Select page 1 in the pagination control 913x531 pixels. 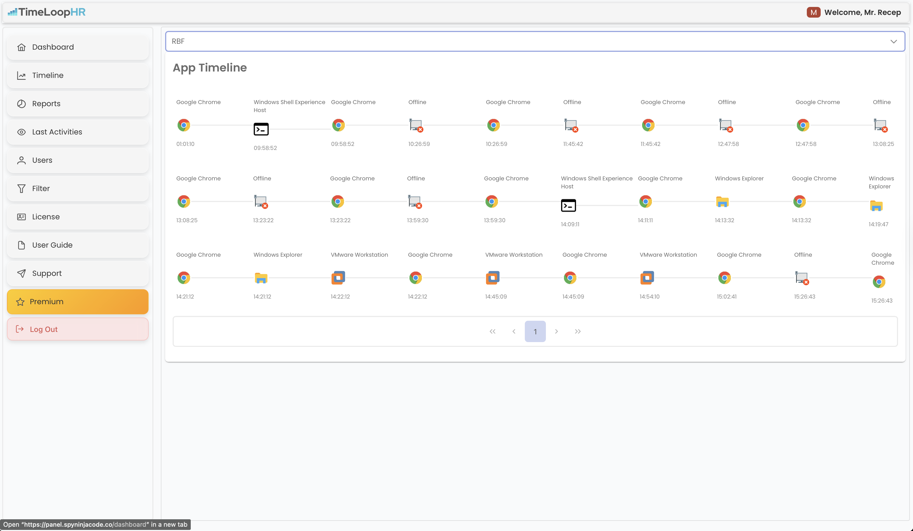[535, 331]
